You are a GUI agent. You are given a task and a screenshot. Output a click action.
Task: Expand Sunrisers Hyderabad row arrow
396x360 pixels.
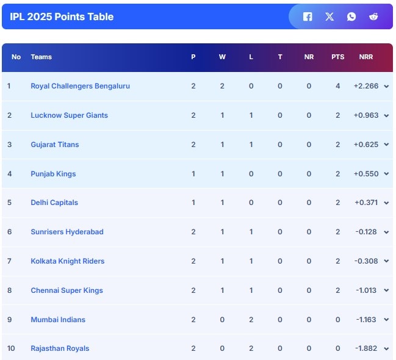386,232
